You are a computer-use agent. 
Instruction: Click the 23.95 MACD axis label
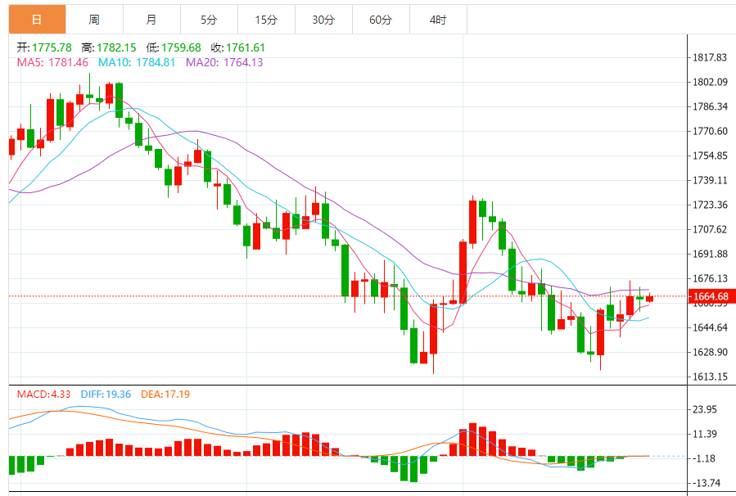pos(705,410)
